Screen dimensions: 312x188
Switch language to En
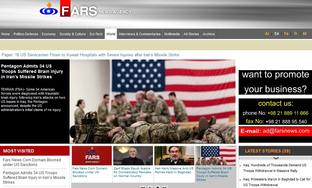click(x=277, y=34)
